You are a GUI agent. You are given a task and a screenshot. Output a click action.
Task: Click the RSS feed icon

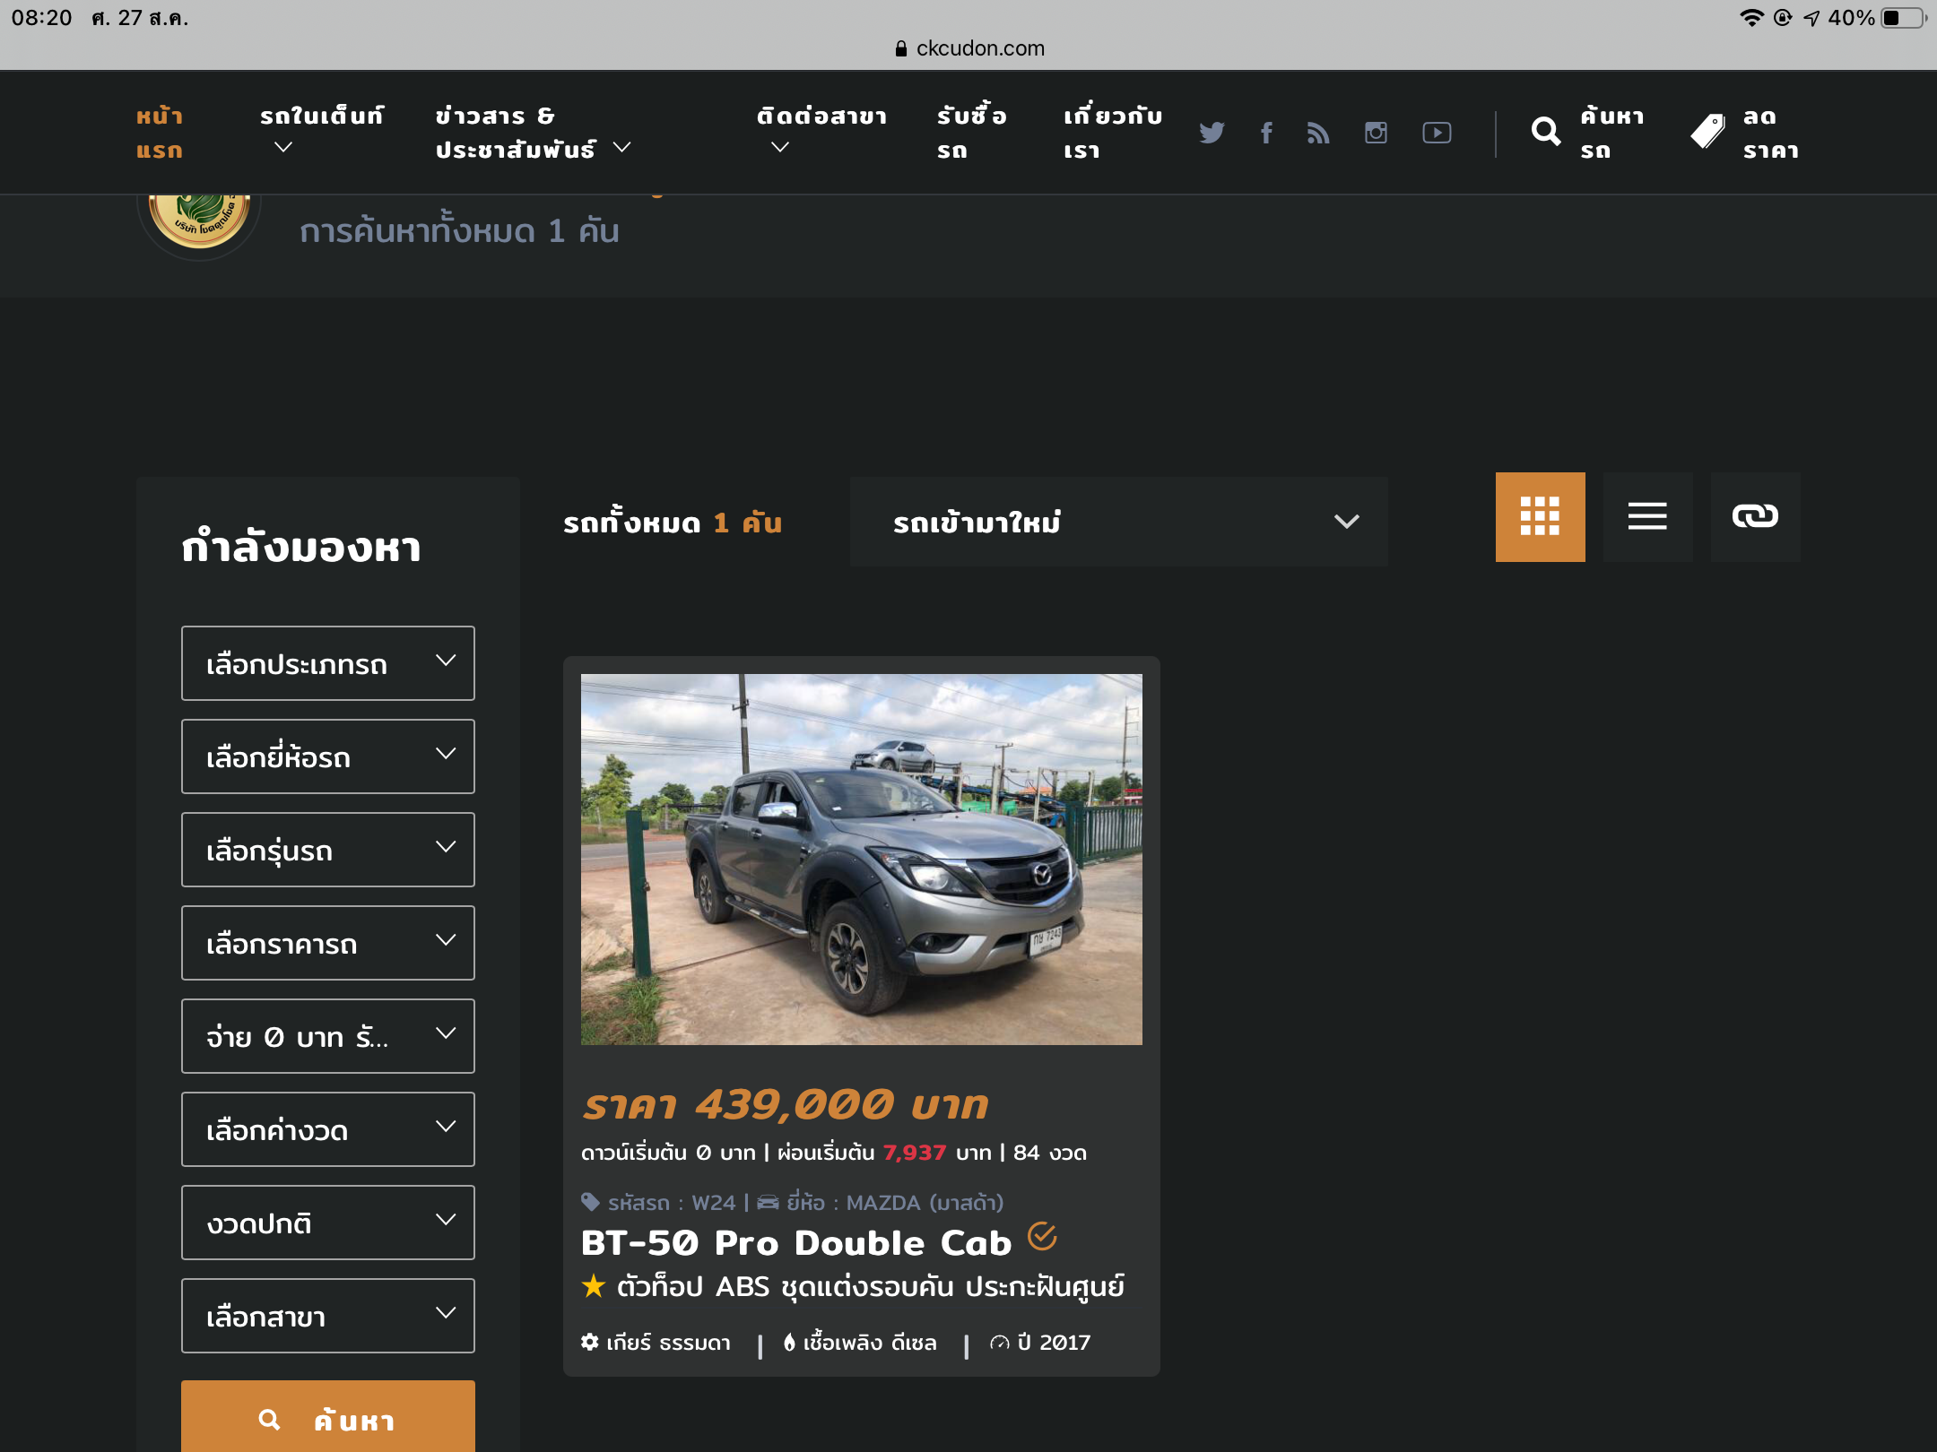(1318, 133)
